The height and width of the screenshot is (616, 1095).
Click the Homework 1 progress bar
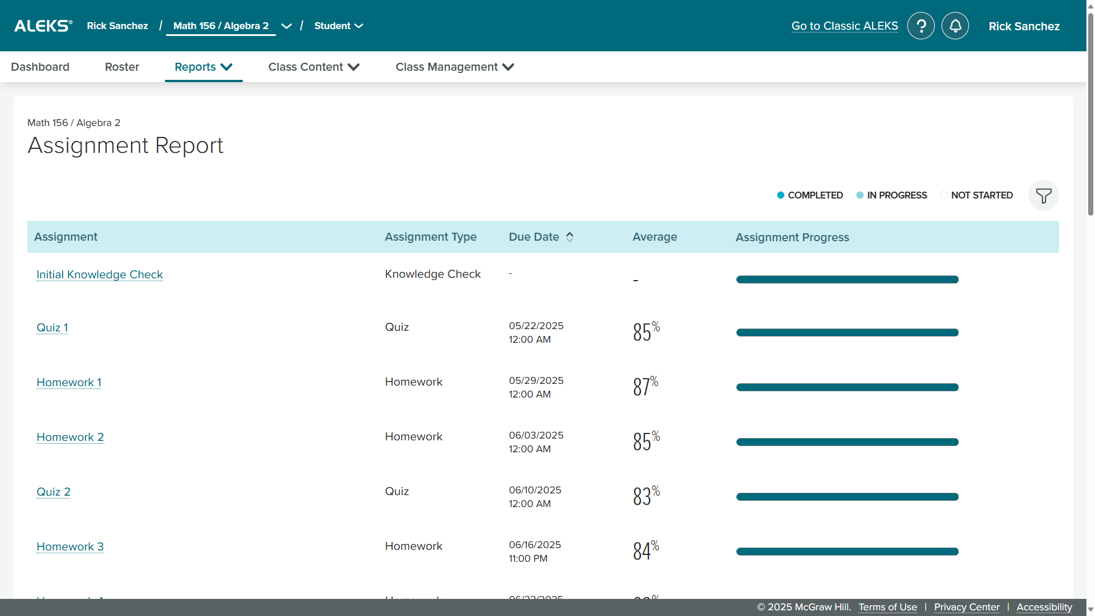click(x=847, y=387)
